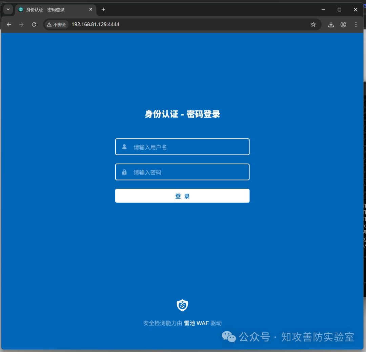The width and height of the screenshot is (366, 352).
Task: Minimize the browser window
Action: click(324, 9)
